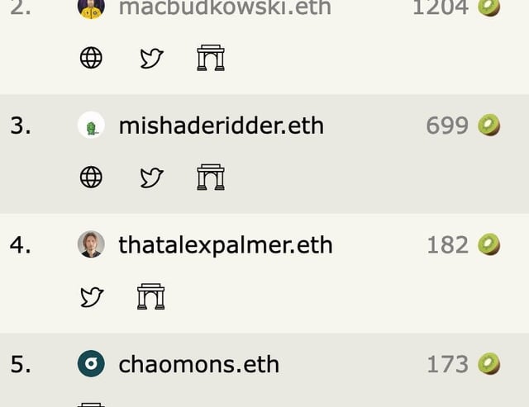Click chaomons.eth's teal circle avatar
This screenshot has width=529, height=407.
(91, 363)
